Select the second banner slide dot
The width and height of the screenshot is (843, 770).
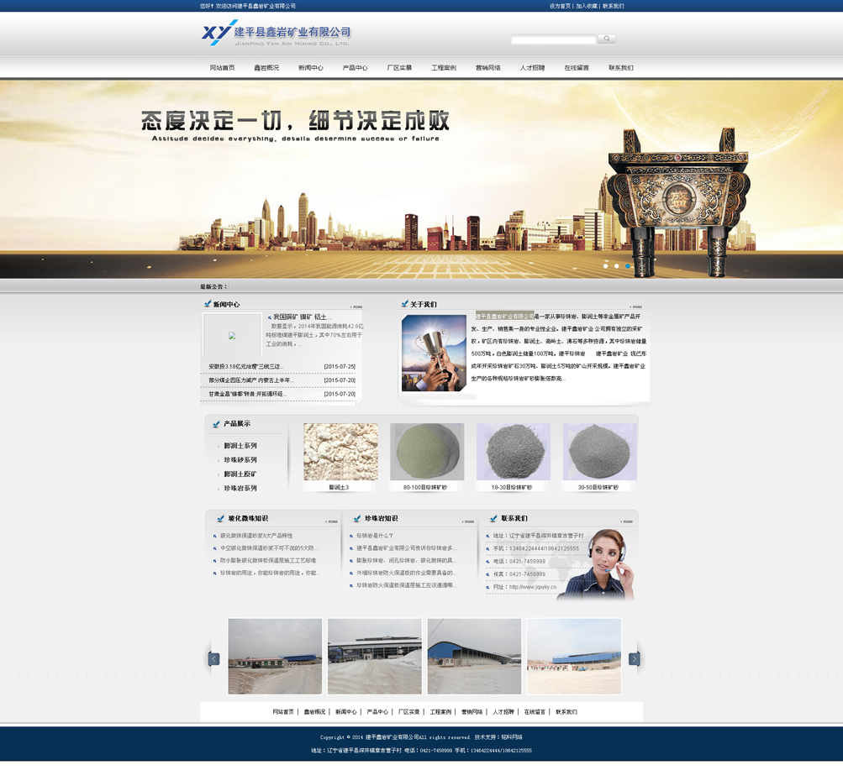(x=616, y=266)
